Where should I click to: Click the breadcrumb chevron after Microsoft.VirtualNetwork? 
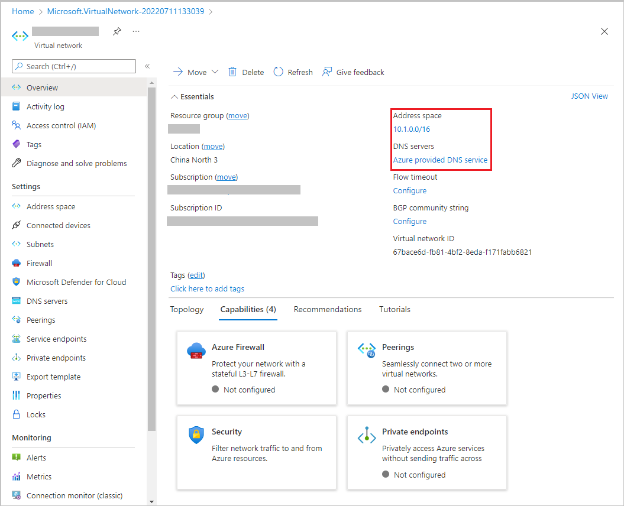(x=211, y=12)
